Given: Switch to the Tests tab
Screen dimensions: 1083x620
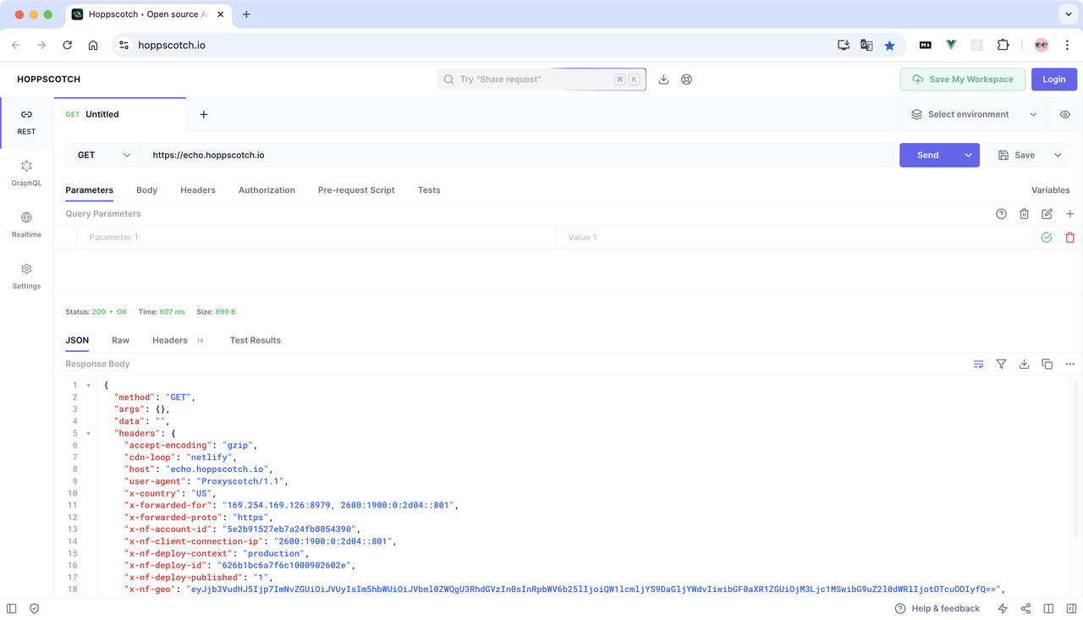Looking at the screenshot, I should point(429,190).
